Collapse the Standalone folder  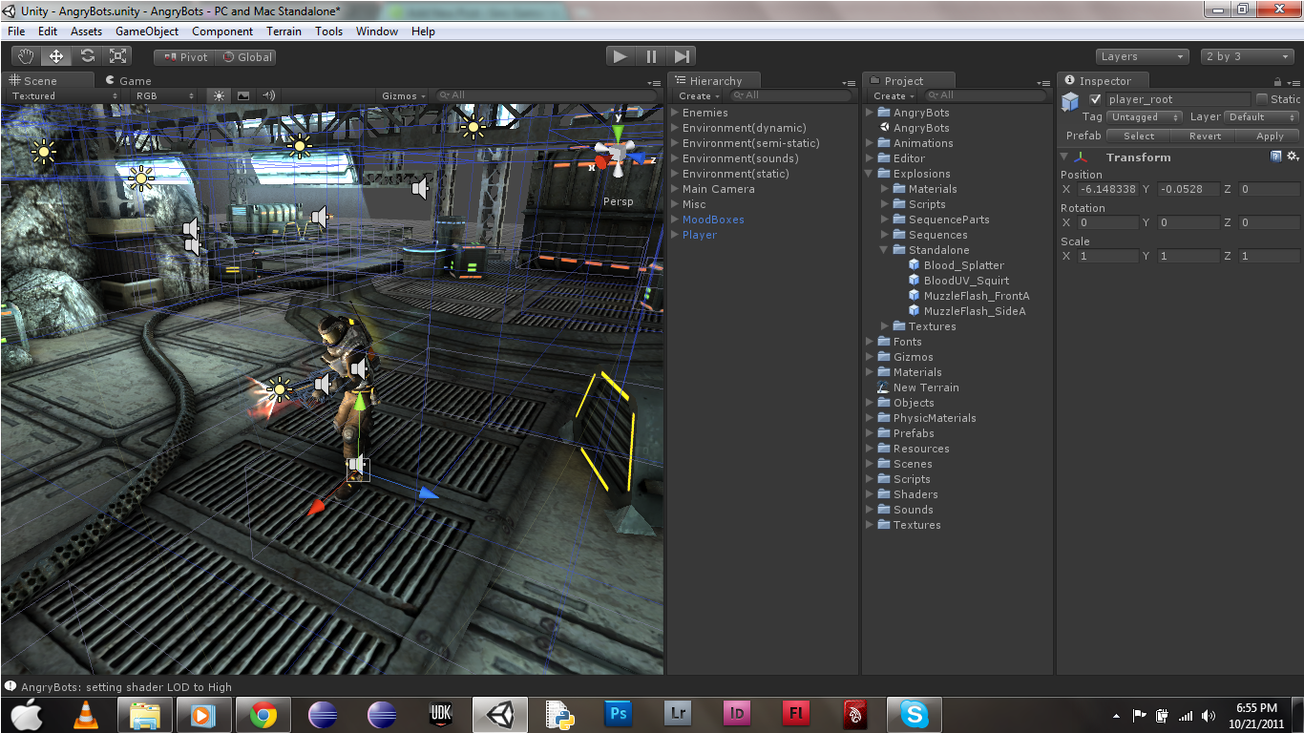pos(885,250)
